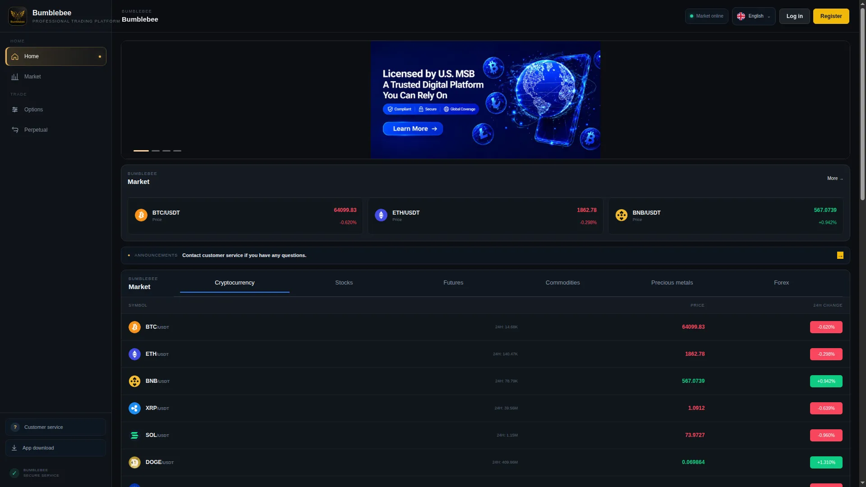
Task: Click the BNB +0.942% change badge
Action: 826,381
